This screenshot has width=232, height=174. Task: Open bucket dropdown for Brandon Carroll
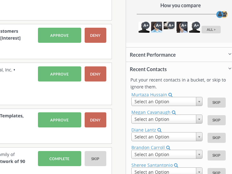coord(167,154)
